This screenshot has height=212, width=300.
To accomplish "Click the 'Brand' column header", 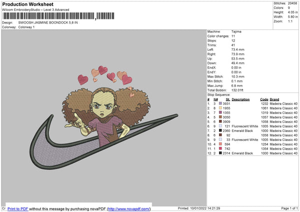I will tap(274, 99).
